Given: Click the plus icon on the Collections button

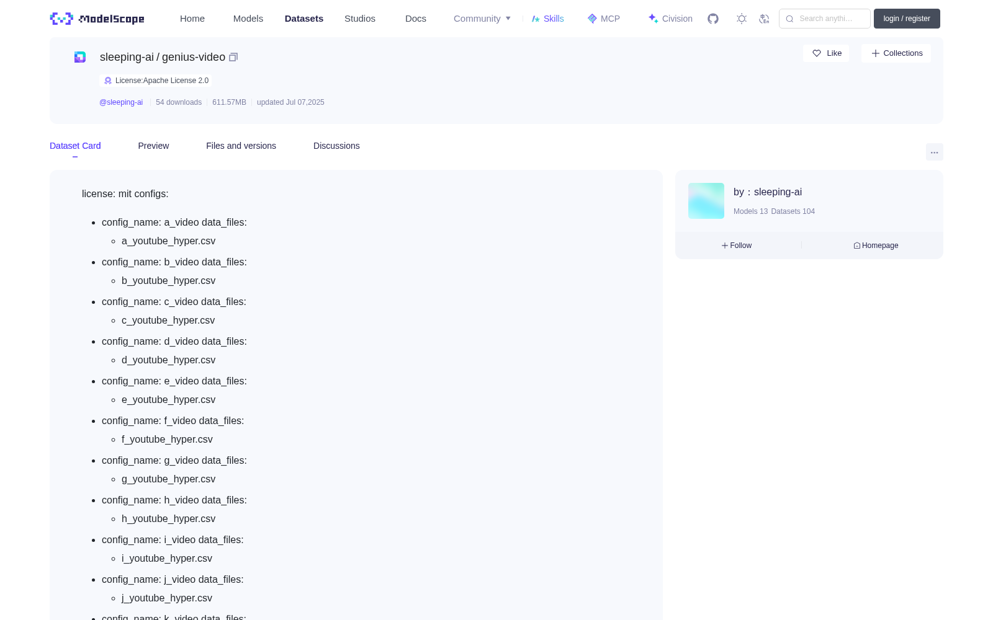Looking at the screenshot, I should tap(876, 53).
